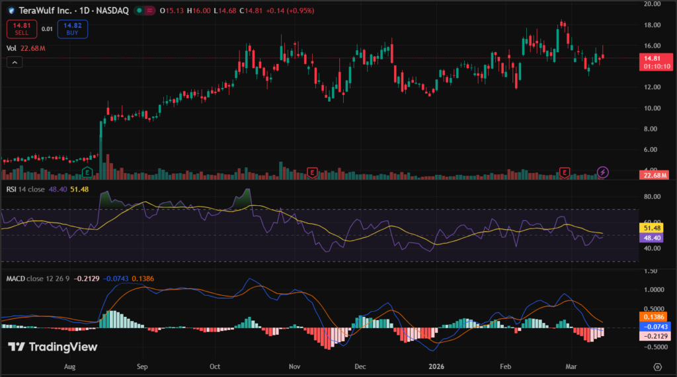The image size is (677, 377).
Task: Collapse the indicator legend with chevron button
Action: [15, 62]
